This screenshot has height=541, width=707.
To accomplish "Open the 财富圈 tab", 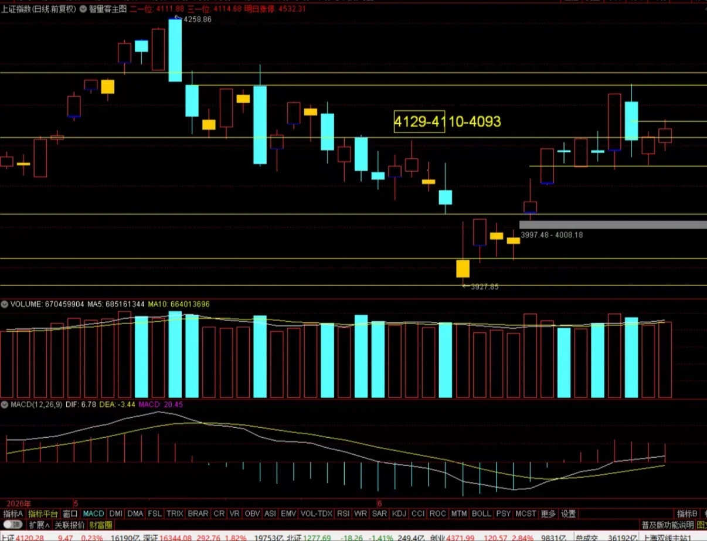I will click(100, 525).
